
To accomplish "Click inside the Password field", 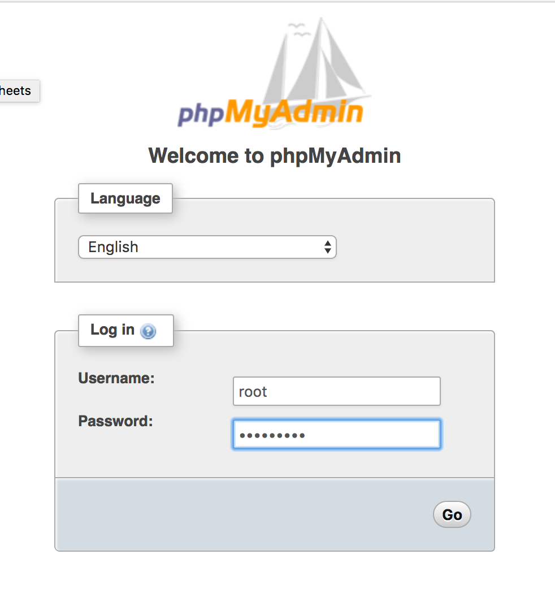I will click(x=336, y=434).
